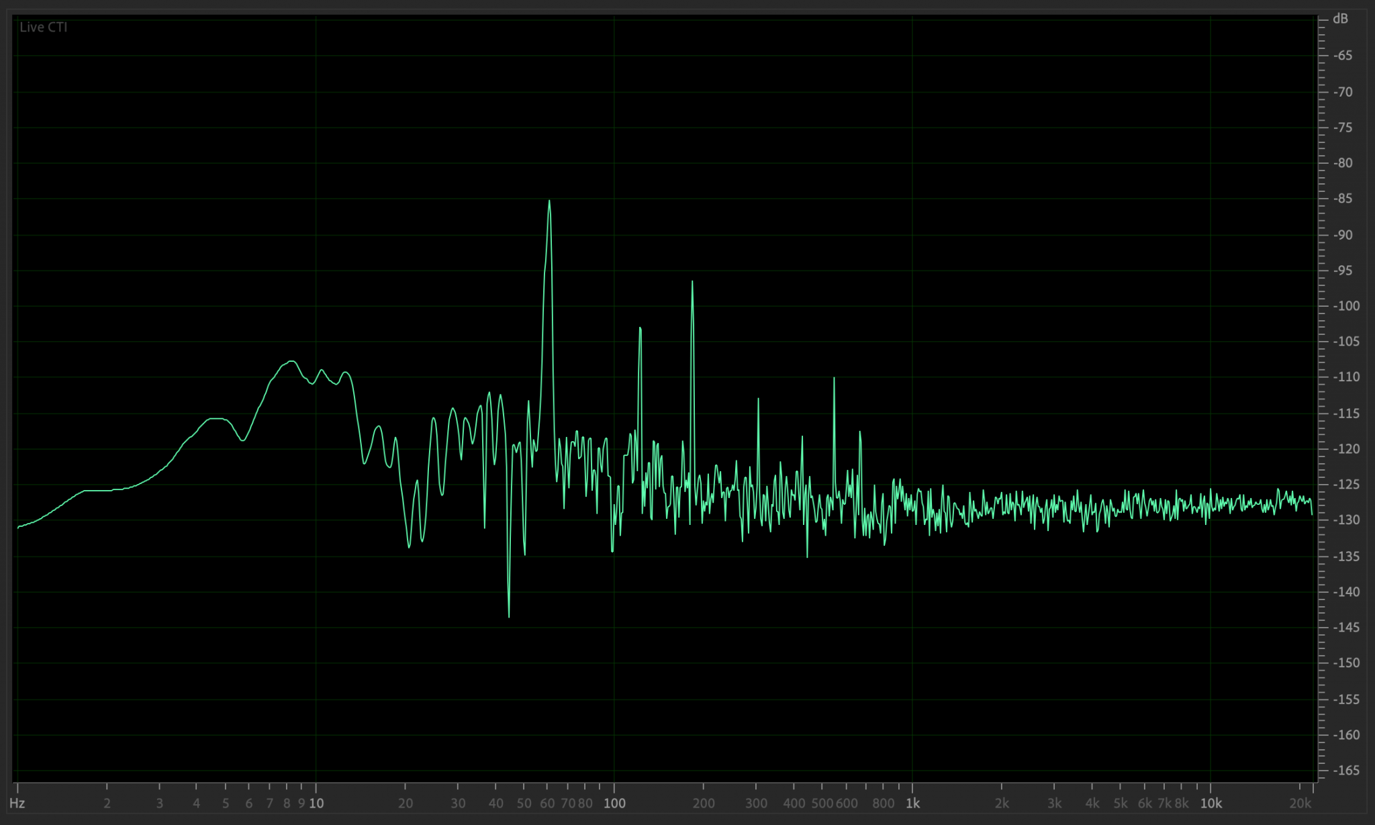Select the 400 Hz frequency axis label

click(x=794, y=803)
